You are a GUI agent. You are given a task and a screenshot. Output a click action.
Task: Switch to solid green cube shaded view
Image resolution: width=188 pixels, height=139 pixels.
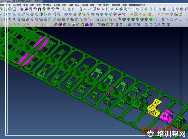point(151,19)
